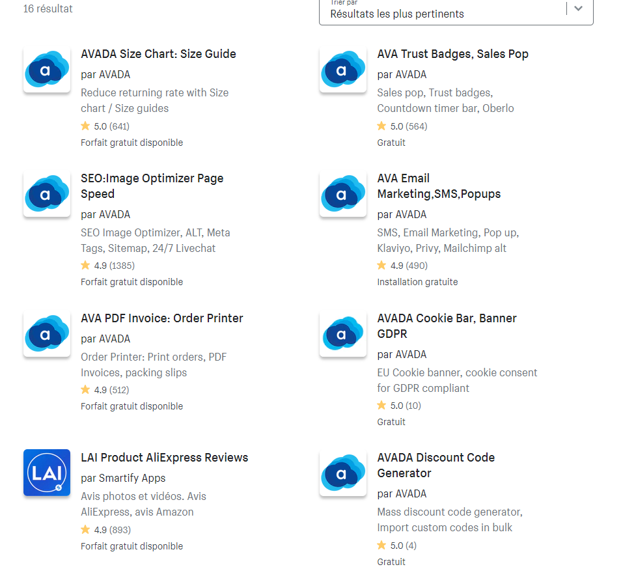The width and height of the screenshot is (636, 582).
Task: Click 'par AVADA' under AVADA Size Chart
Action: point(105,75)
